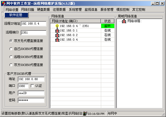The height and width of the screenshot is (117, 166).
Task: Click the application icon in title bar
Action: point(3,3)
